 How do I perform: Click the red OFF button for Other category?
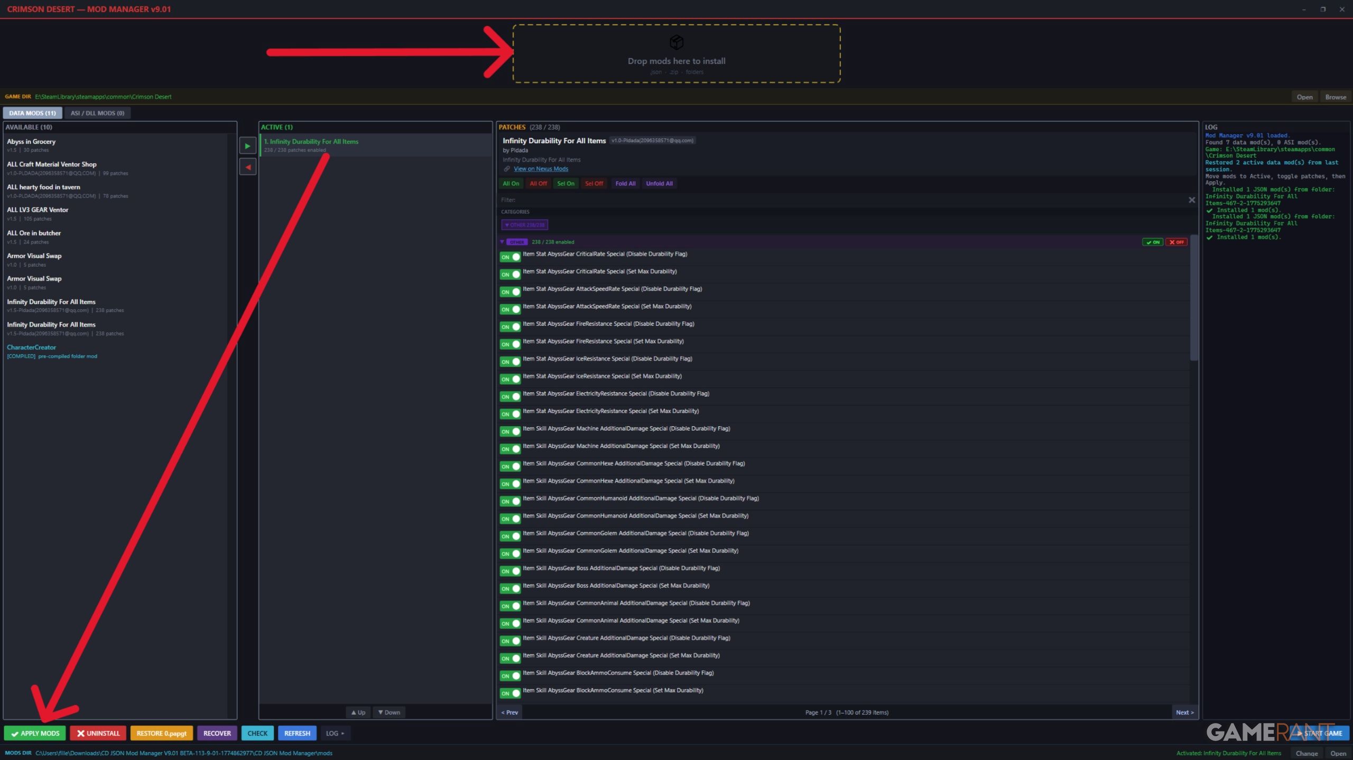click(1176, 242)
